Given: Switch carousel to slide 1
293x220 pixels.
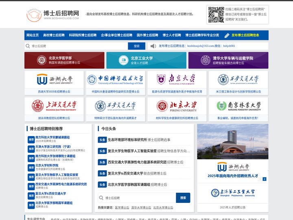Looking at the screenshot, I should [260, 179].
